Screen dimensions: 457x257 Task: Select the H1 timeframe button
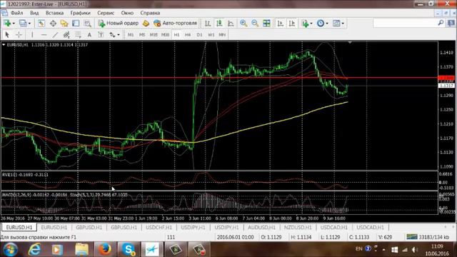tap(176, 35)
